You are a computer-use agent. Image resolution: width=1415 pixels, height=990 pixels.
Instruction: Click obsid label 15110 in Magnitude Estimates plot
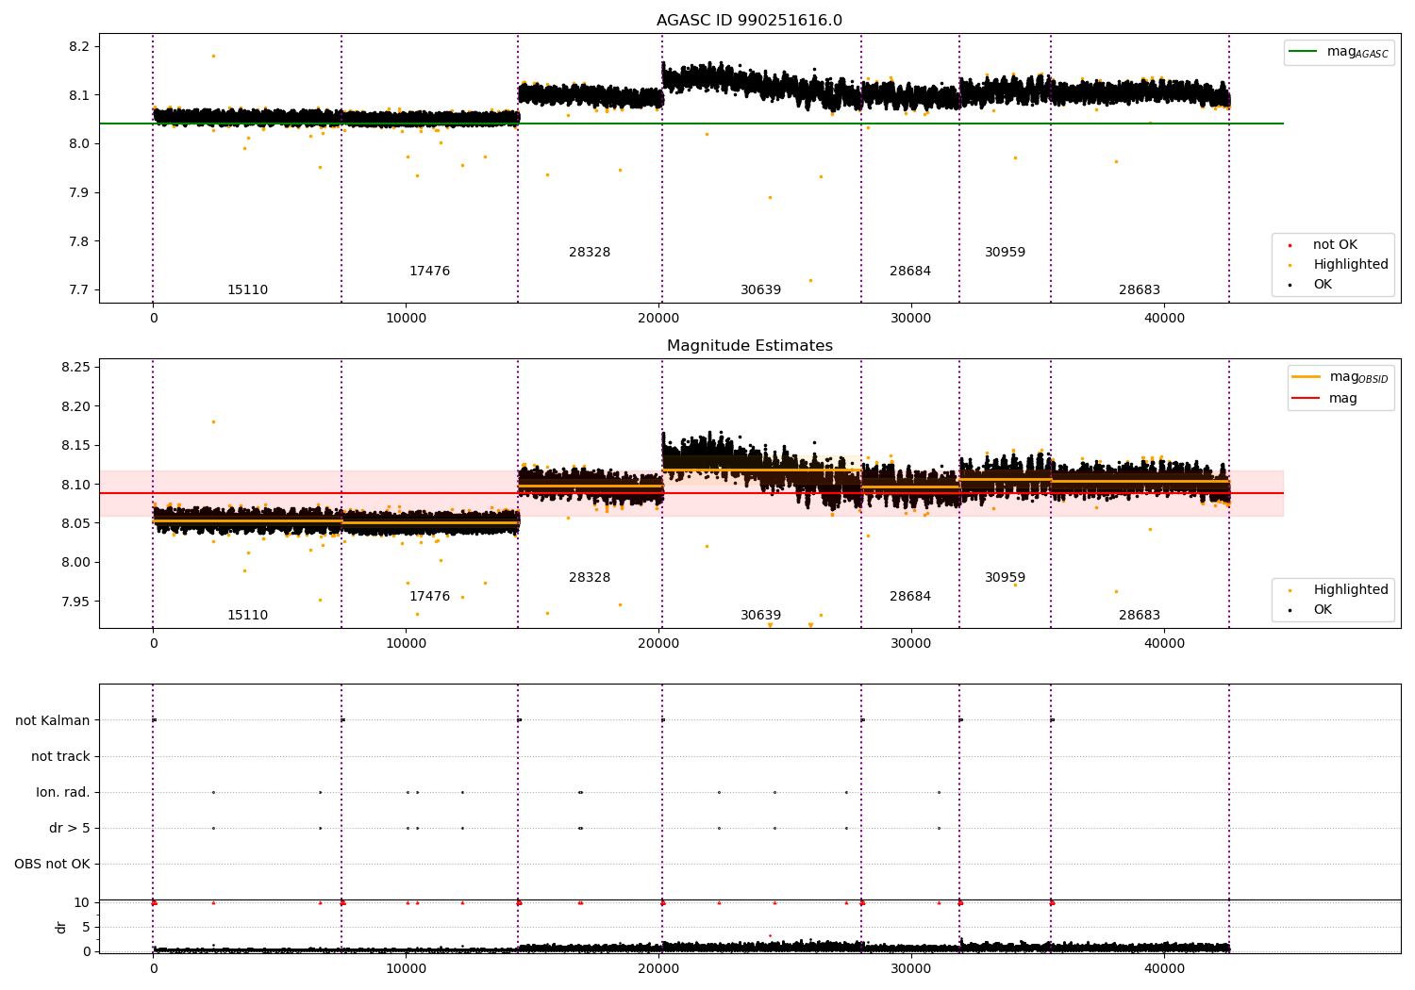point(247,616)
